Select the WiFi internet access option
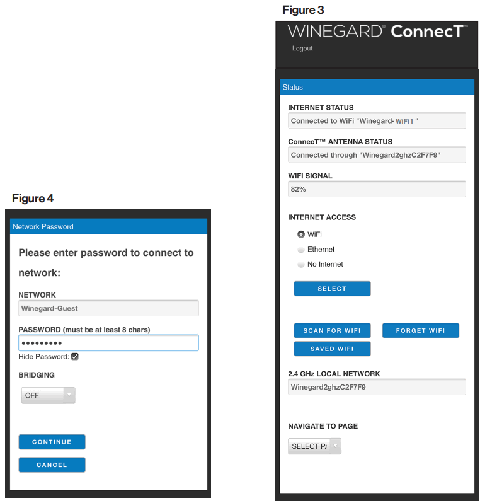The height and width of the screenshot is (503, 480). coord(301,234)
